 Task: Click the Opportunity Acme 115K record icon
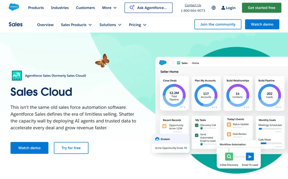(x=164, y=126)
